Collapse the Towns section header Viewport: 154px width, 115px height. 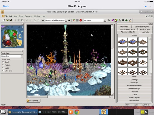click(134, 35)
